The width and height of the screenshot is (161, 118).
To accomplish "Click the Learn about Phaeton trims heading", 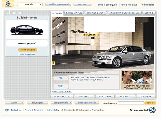I will point(69,72).
